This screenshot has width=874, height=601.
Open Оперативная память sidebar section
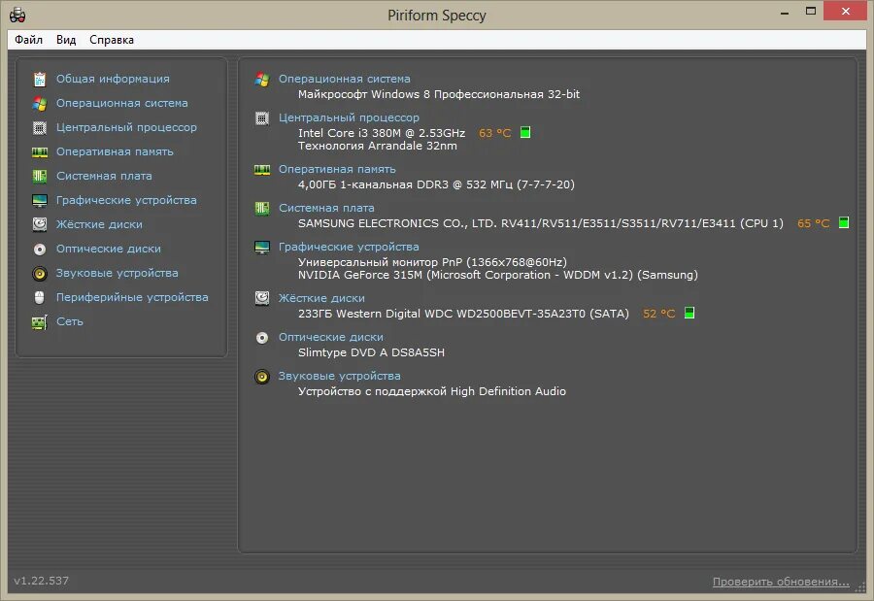coord(115,151)
